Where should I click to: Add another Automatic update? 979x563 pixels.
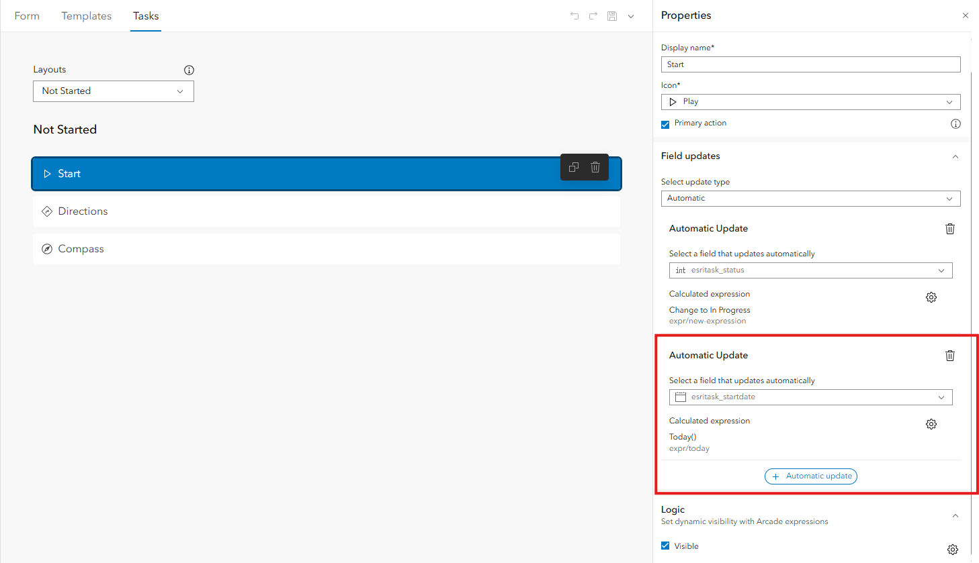click(811, 476)
